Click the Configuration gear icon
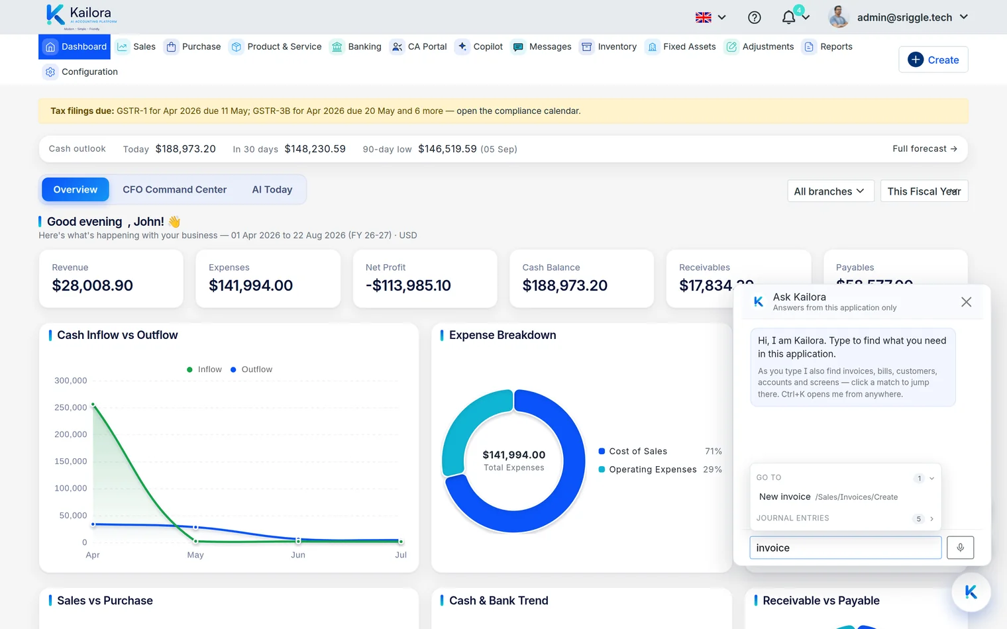Image resolution: width=1007 pixels, height=629 pixels. [50, 72]
